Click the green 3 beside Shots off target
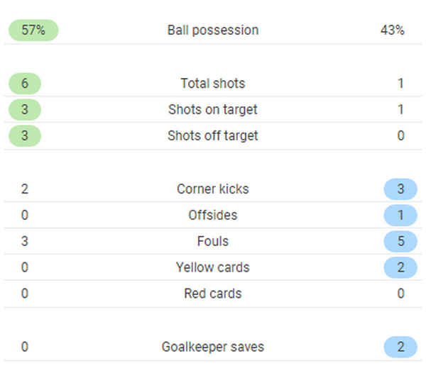Viewport: 426px width, 373px height. 25,136
